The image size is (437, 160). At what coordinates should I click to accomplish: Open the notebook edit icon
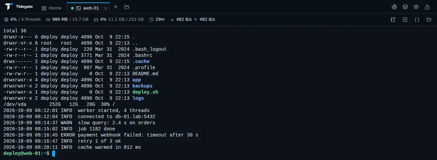(393, 19)
